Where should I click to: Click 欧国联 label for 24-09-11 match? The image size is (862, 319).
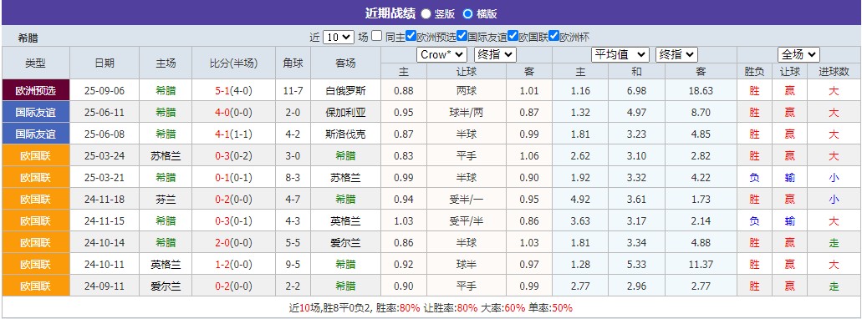click(x=36, y=286)
